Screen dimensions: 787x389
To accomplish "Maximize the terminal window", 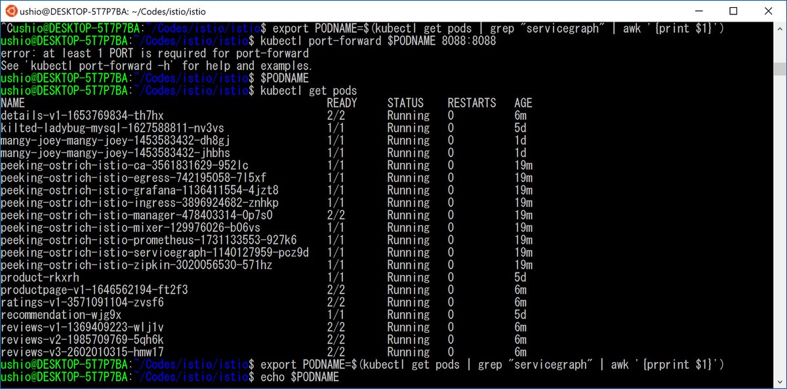I will tap(733, 11).
